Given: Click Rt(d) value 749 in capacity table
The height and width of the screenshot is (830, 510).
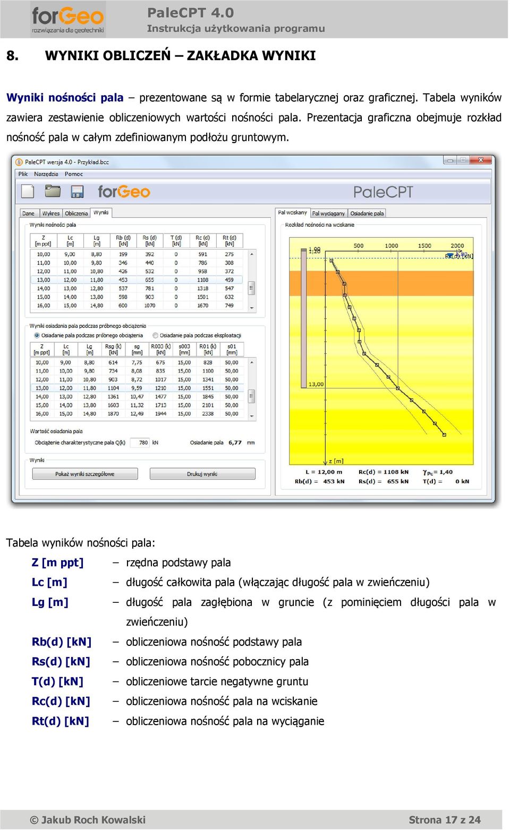Looking at the screenshot, I should pos(229,305).
